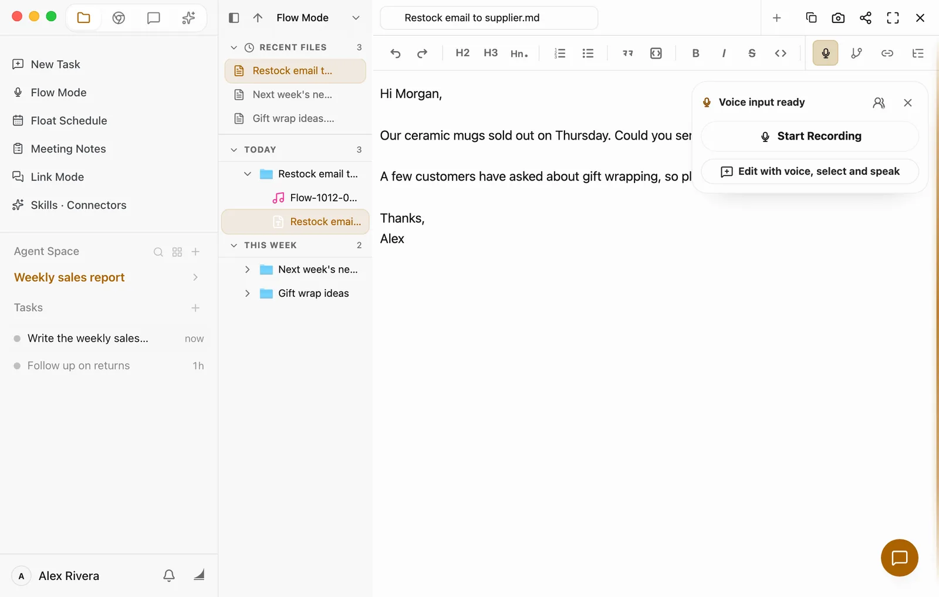Viewport: 939px width, 597px height.
Task: Insert a link from the toolbar
Action: point(887,53)
